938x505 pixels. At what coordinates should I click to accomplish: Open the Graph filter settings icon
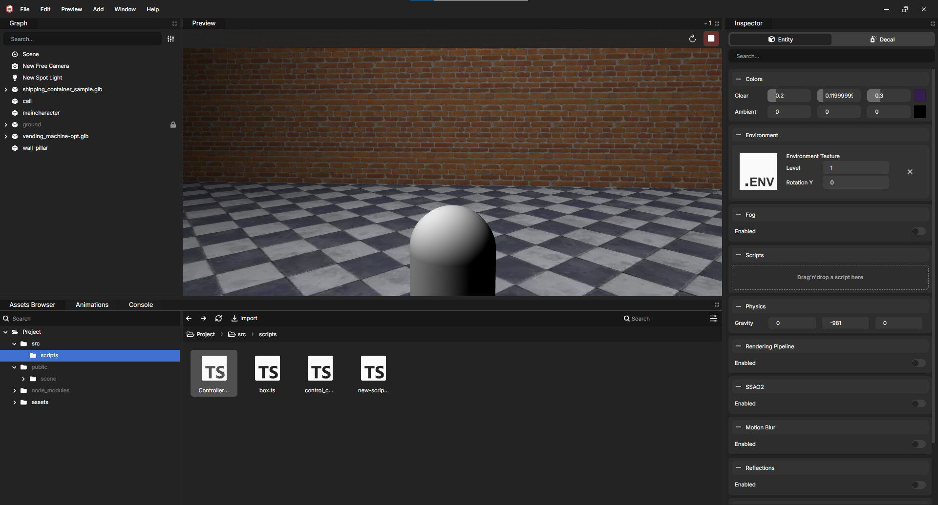point(171,39)
